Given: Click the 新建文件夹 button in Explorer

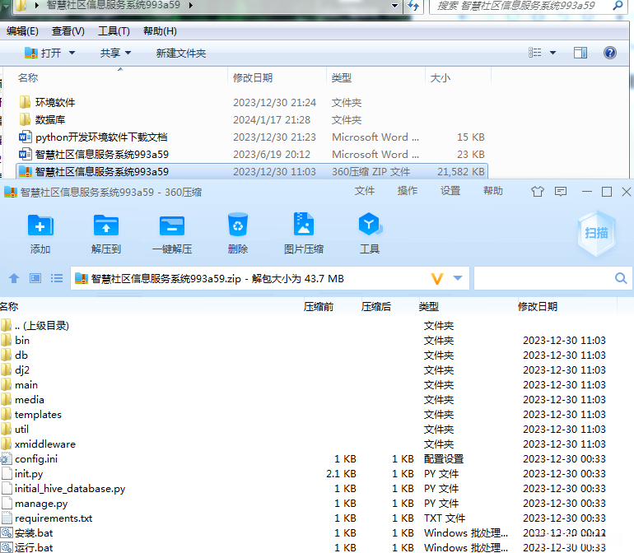Looking at the screenshot, I should pos(181,53).
